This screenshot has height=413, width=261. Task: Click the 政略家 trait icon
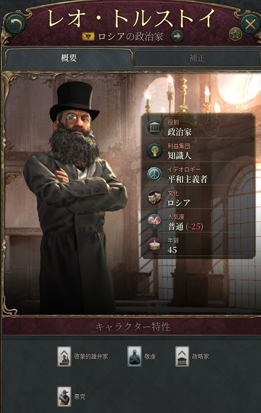point(182,356)
